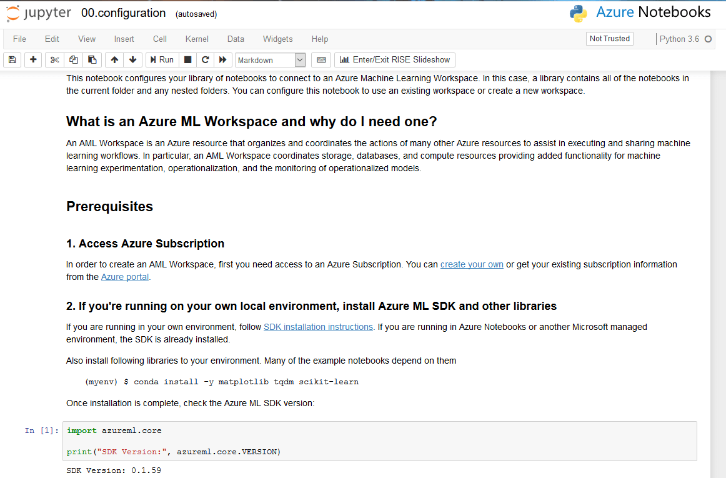Move the selected cell up
Screen dimensions: 726x478
pyautogui.click(x=114, y=59)
